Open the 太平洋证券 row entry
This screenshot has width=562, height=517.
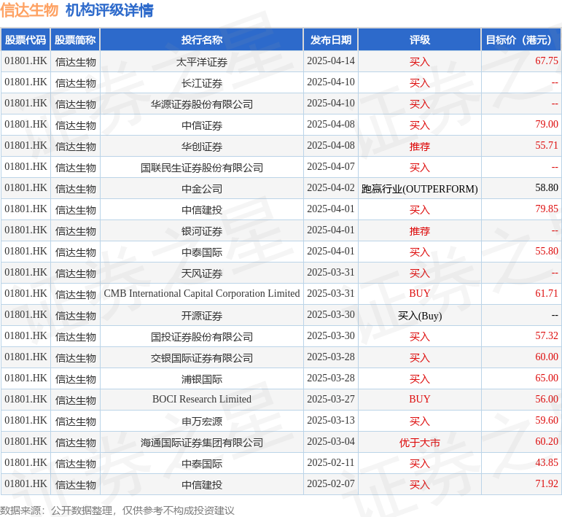(x=202, y=62)
